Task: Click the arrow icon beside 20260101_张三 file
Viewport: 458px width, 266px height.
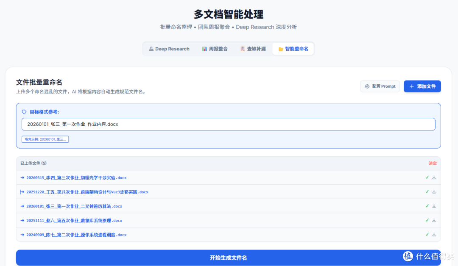Action: [x=22, y=206]
